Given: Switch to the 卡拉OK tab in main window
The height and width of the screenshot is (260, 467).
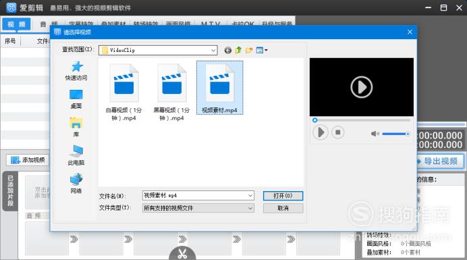Looking at the screenshot, I should click(x=243, y=24).
